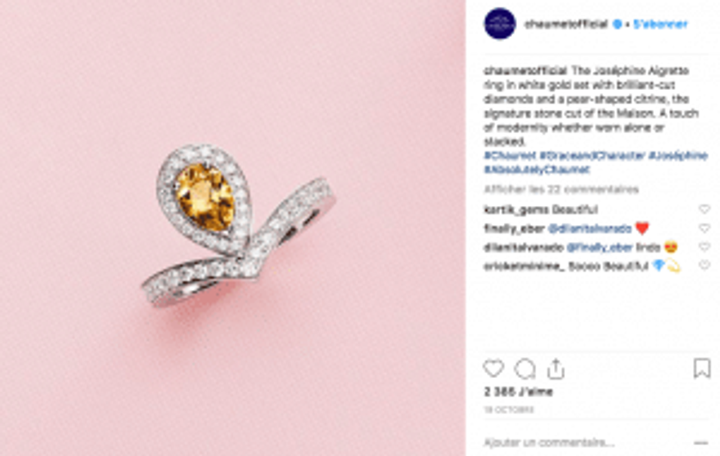Open the #Chaumet hashtag
Viewport: 720px width, 456px height.
pos(510,156)
